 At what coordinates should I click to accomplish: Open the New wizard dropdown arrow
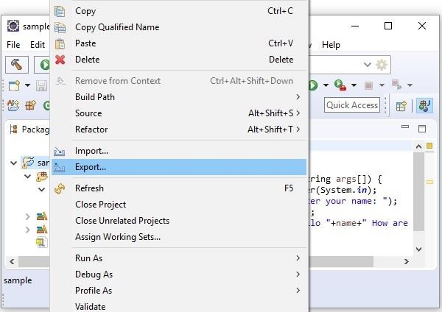click(27, 85)
